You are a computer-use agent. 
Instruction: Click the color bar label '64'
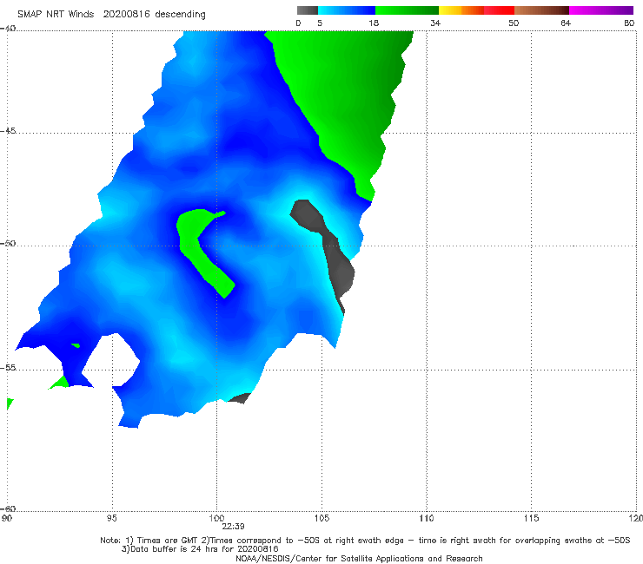pos(566,23)
